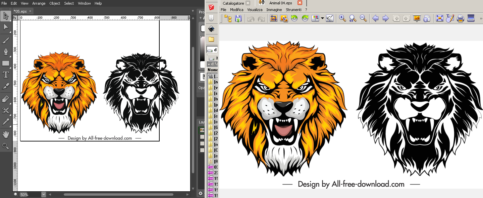483x198 pixels.
Task: Start slideshow presentation icon
Action: 417,18
